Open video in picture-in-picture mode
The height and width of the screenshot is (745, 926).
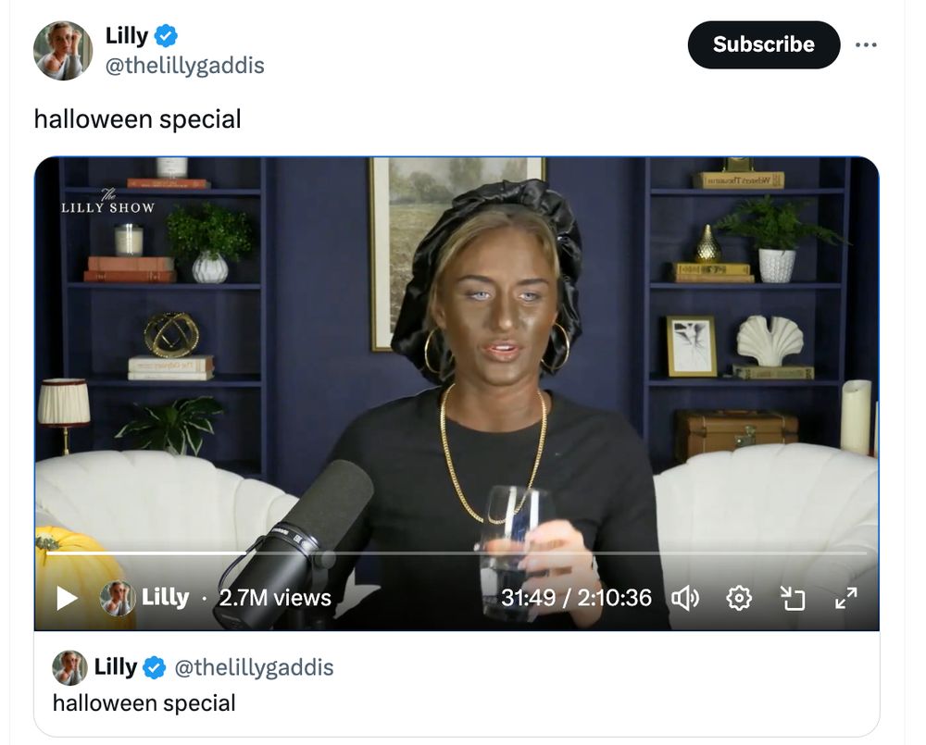click(792, 599)
